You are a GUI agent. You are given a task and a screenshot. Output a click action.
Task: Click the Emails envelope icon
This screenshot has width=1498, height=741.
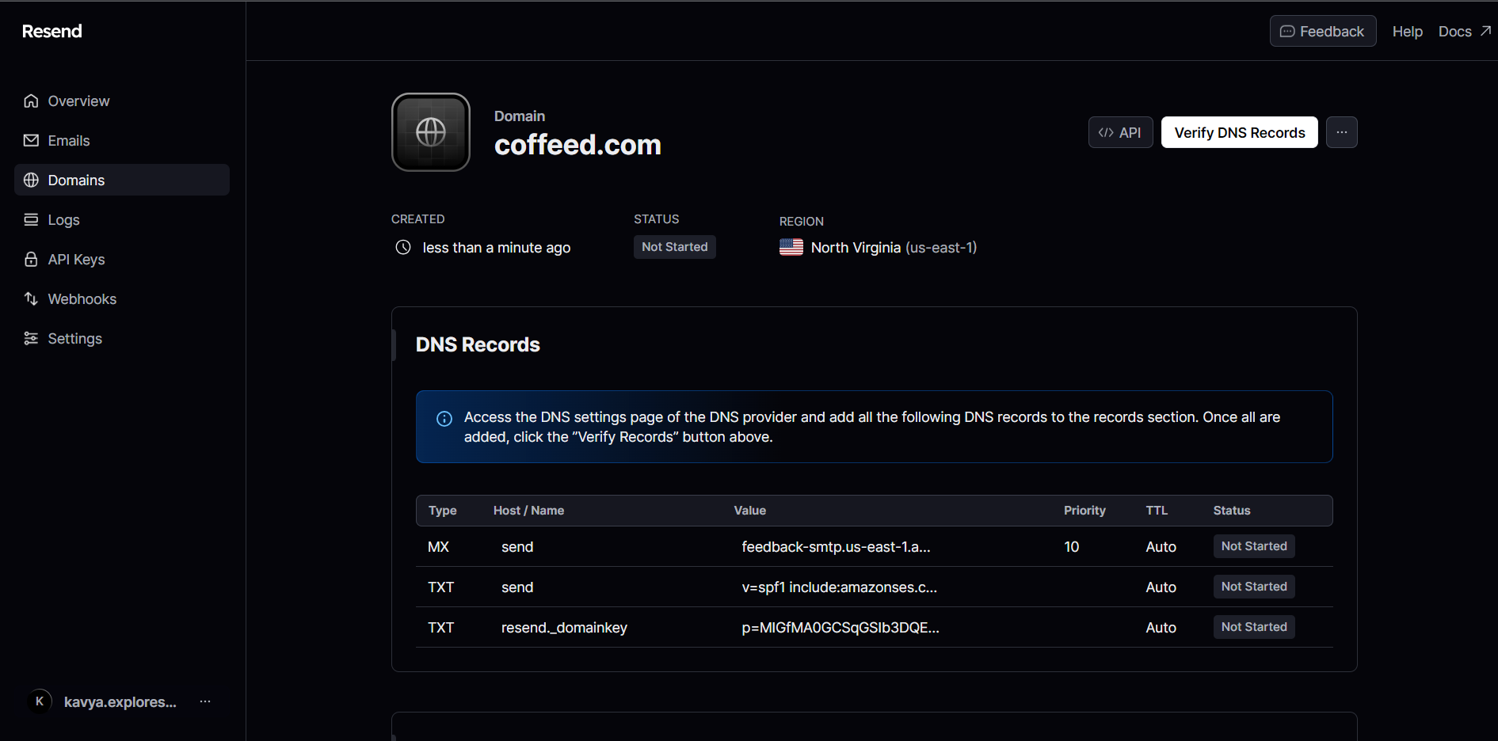31,140
